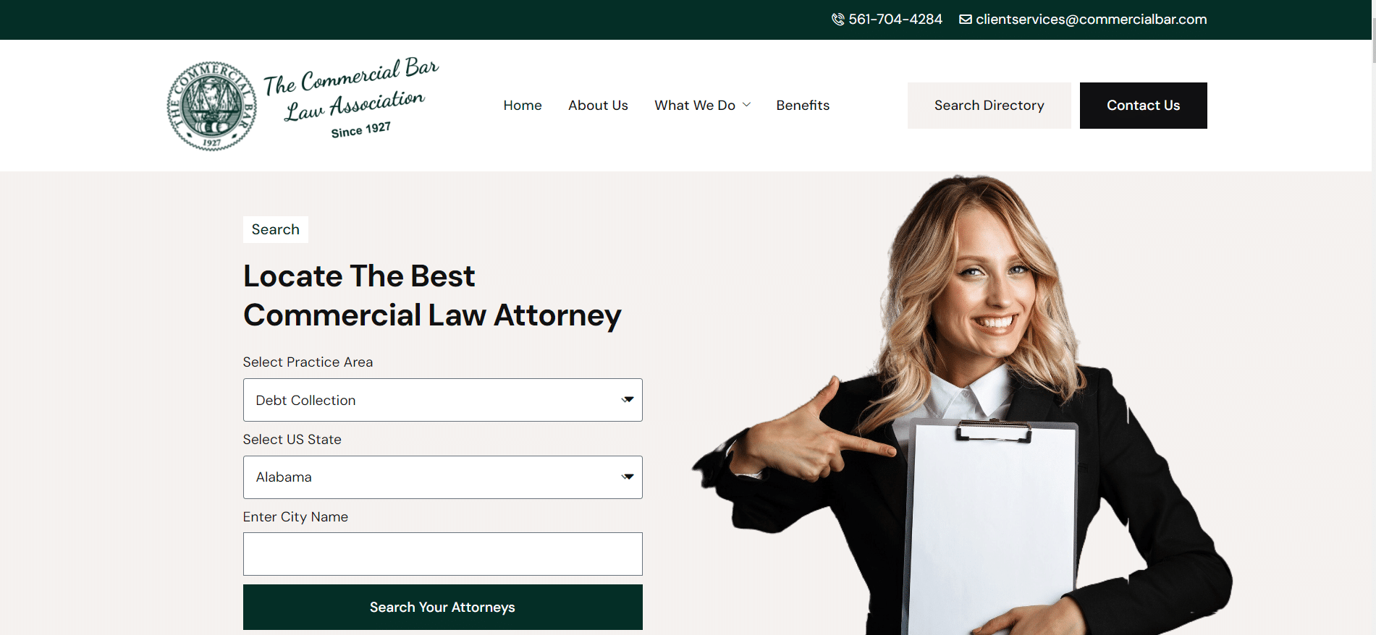This screenshot has width=1376, height=635.
Task: Click the clientservices email address link
Action: (1091, 20)
